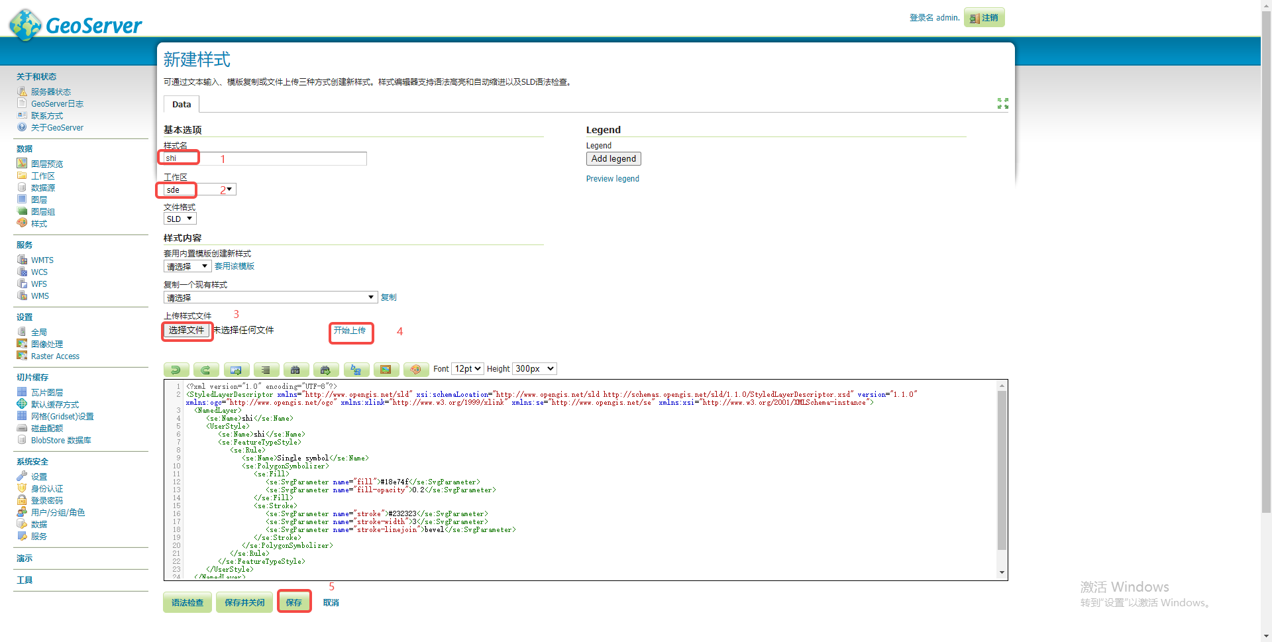Open the 工作区 dropdown showing sde
Viewport: 1272px width, 642px height.
click(x=200, y=190)
